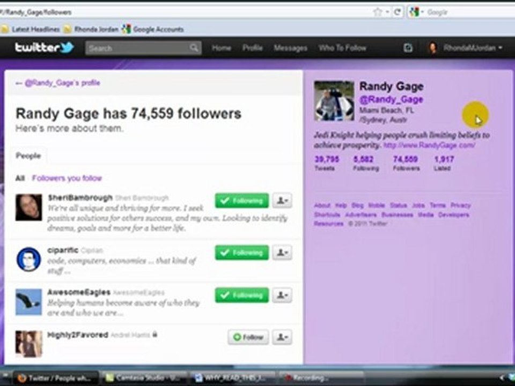Click Privacy footer link
This screenshot has height=386, width=515.
pyautogui.click(x=460, y=205)
